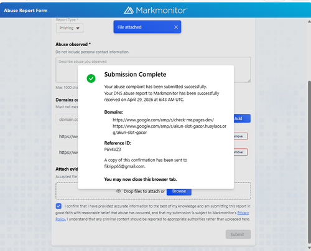
Task: Click the Reference ID value P6Y4VZ3
Action: (113, 149)
